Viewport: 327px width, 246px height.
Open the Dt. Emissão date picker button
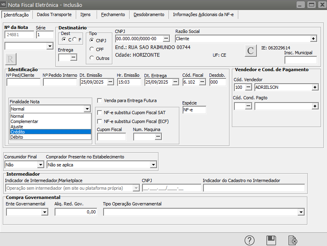110,82
